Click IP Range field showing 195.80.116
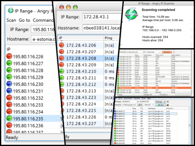 click(43, 30)
